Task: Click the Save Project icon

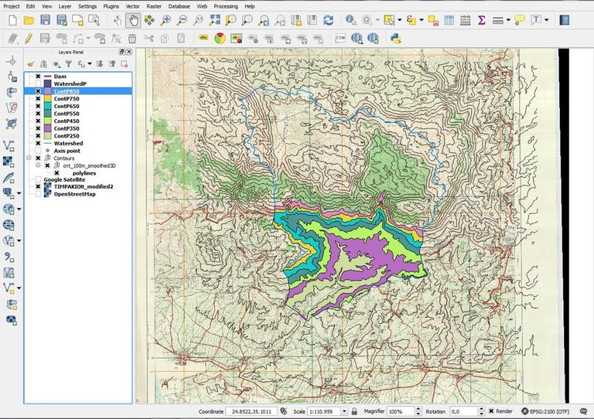Action: (45, 19)
